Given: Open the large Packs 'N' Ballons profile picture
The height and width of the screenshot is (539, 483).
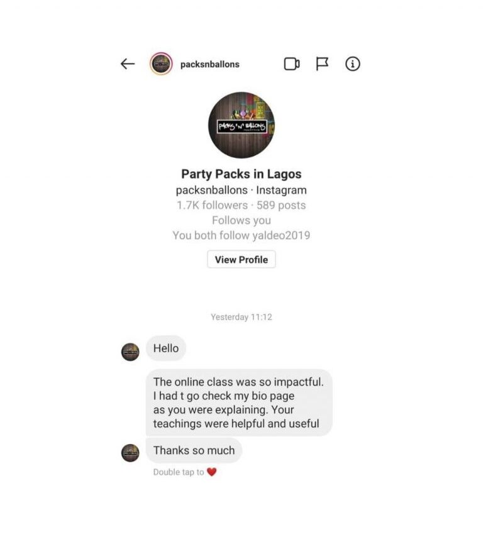Looking at the screenshot, I should (x=241, y=125).
